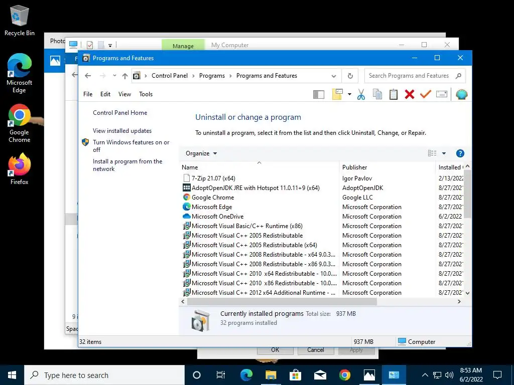Open the Windows Start menu
The width and height of the screenshot is (514, 385).
pyautogui.click(x=12, y=375)
